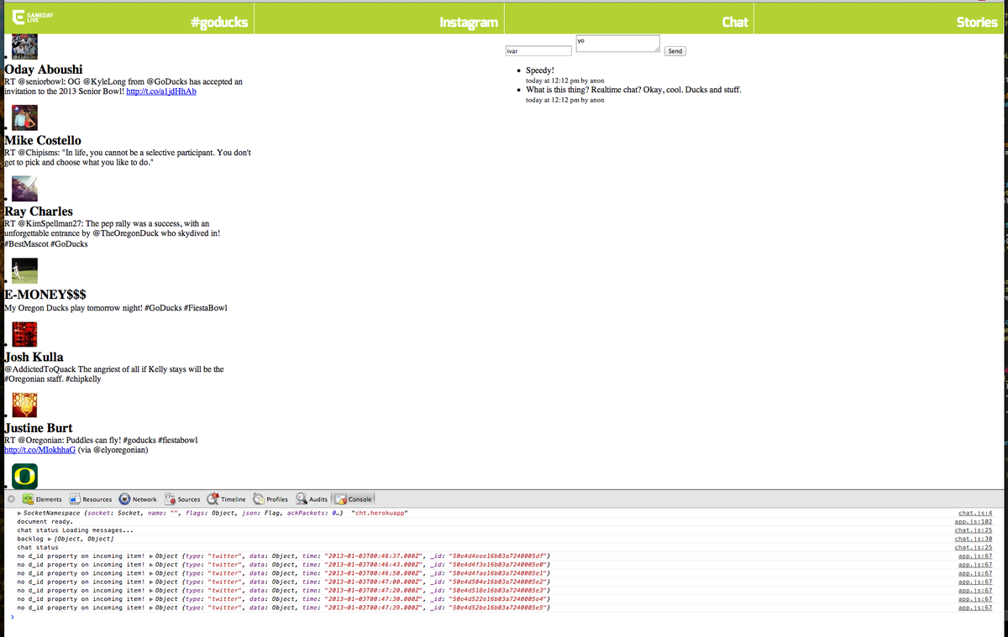Click the console id ending 05df

tap(498, 556)
